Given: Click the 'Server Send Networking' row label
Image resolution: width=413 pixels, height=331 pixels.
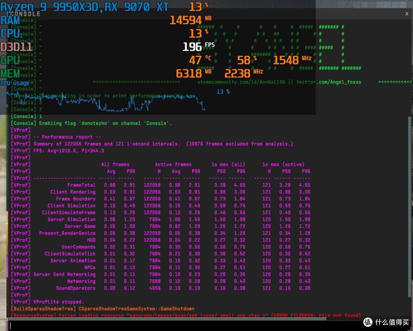Looking at the screenshot, I should pyautogui.click(x=65, y=274).
